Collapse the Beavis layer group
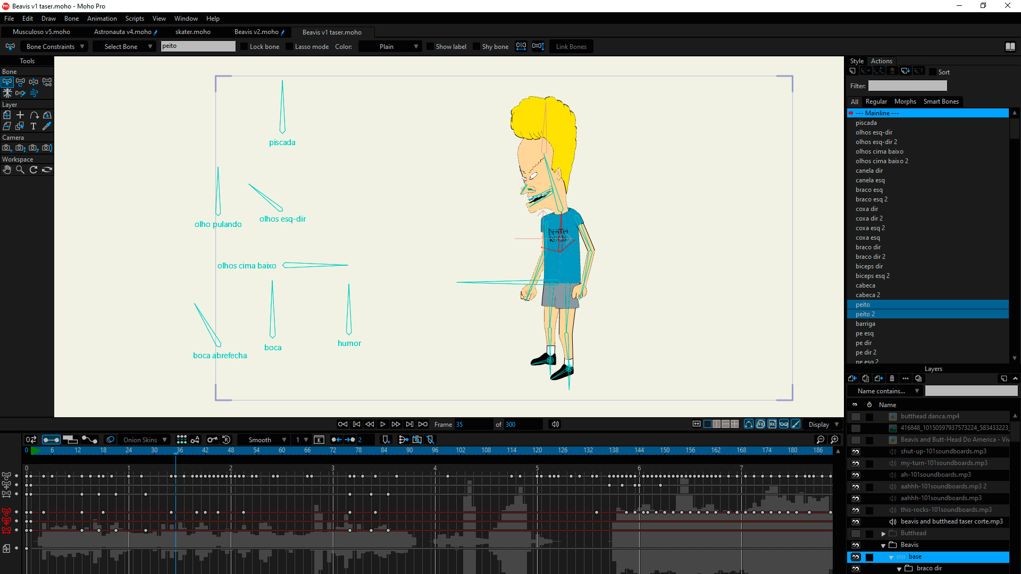1021x574 pixels. coord(883,545)
